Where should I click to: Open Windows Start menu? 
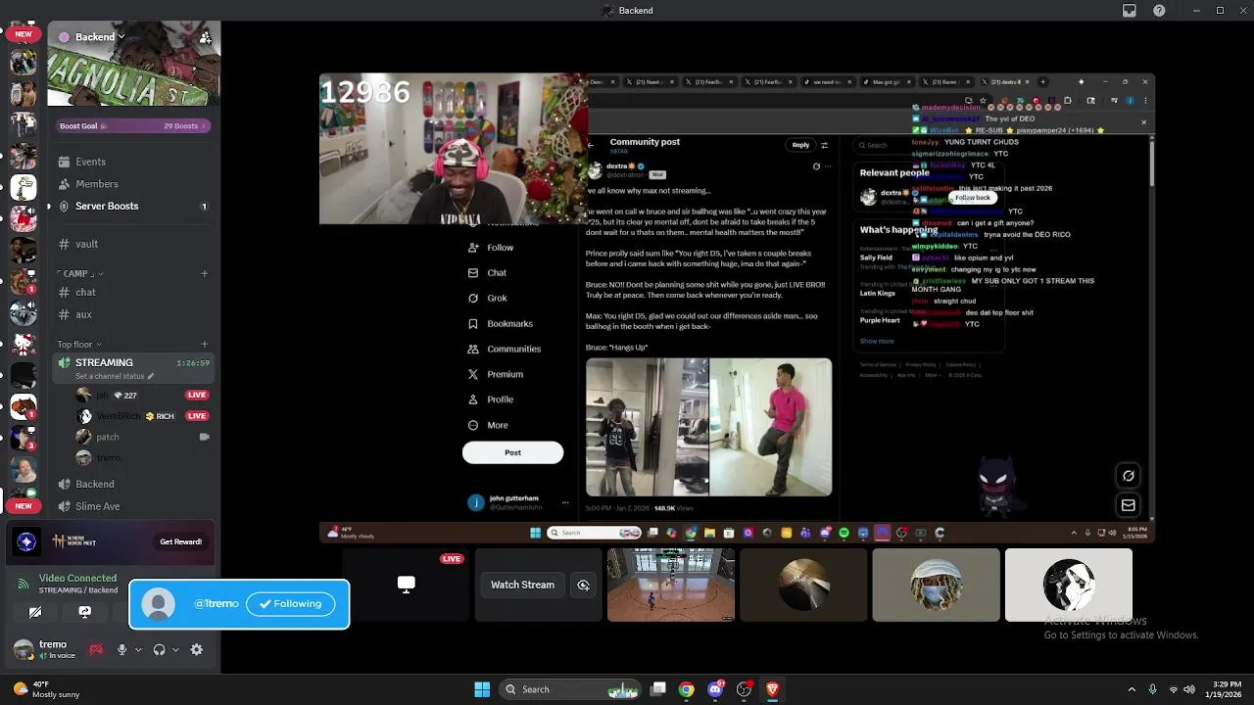(482, 689)
